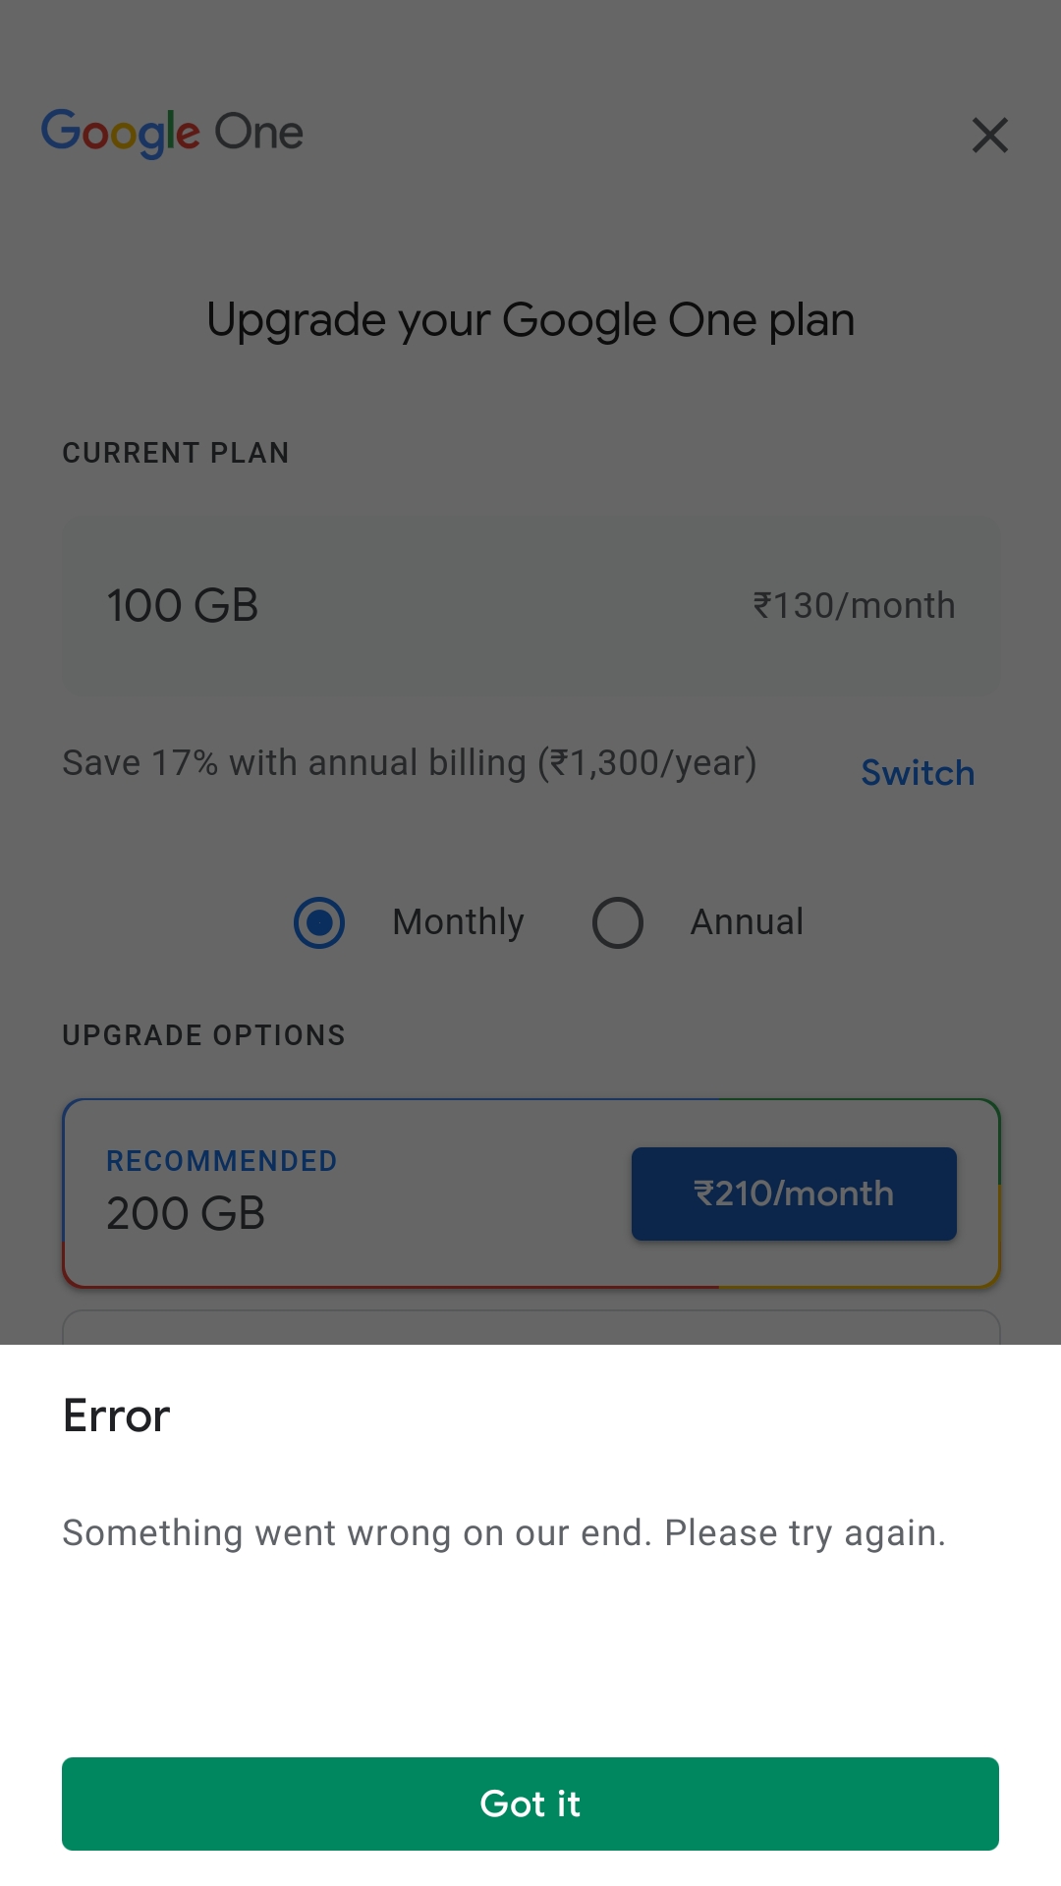Tap the Monthly label text
The height and width of the screenshot is (1886, 1061).
click(458, 922)
